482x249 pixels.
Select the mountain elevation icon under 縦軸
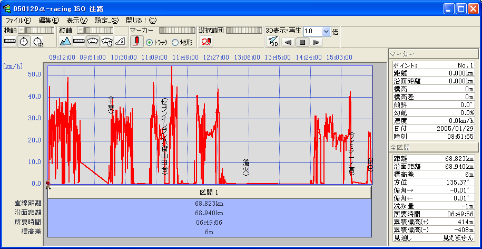[65, 42]
